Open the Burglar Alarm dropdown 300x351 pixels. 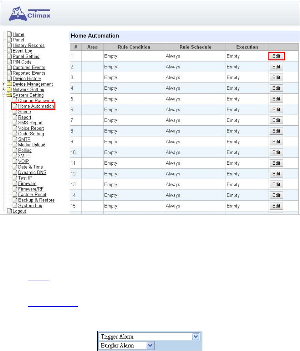tap(150, 346)
